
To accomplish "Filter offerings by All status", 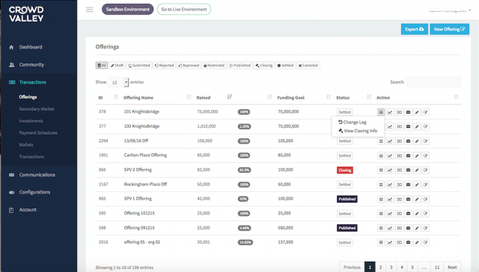I will tap(102, 65).
